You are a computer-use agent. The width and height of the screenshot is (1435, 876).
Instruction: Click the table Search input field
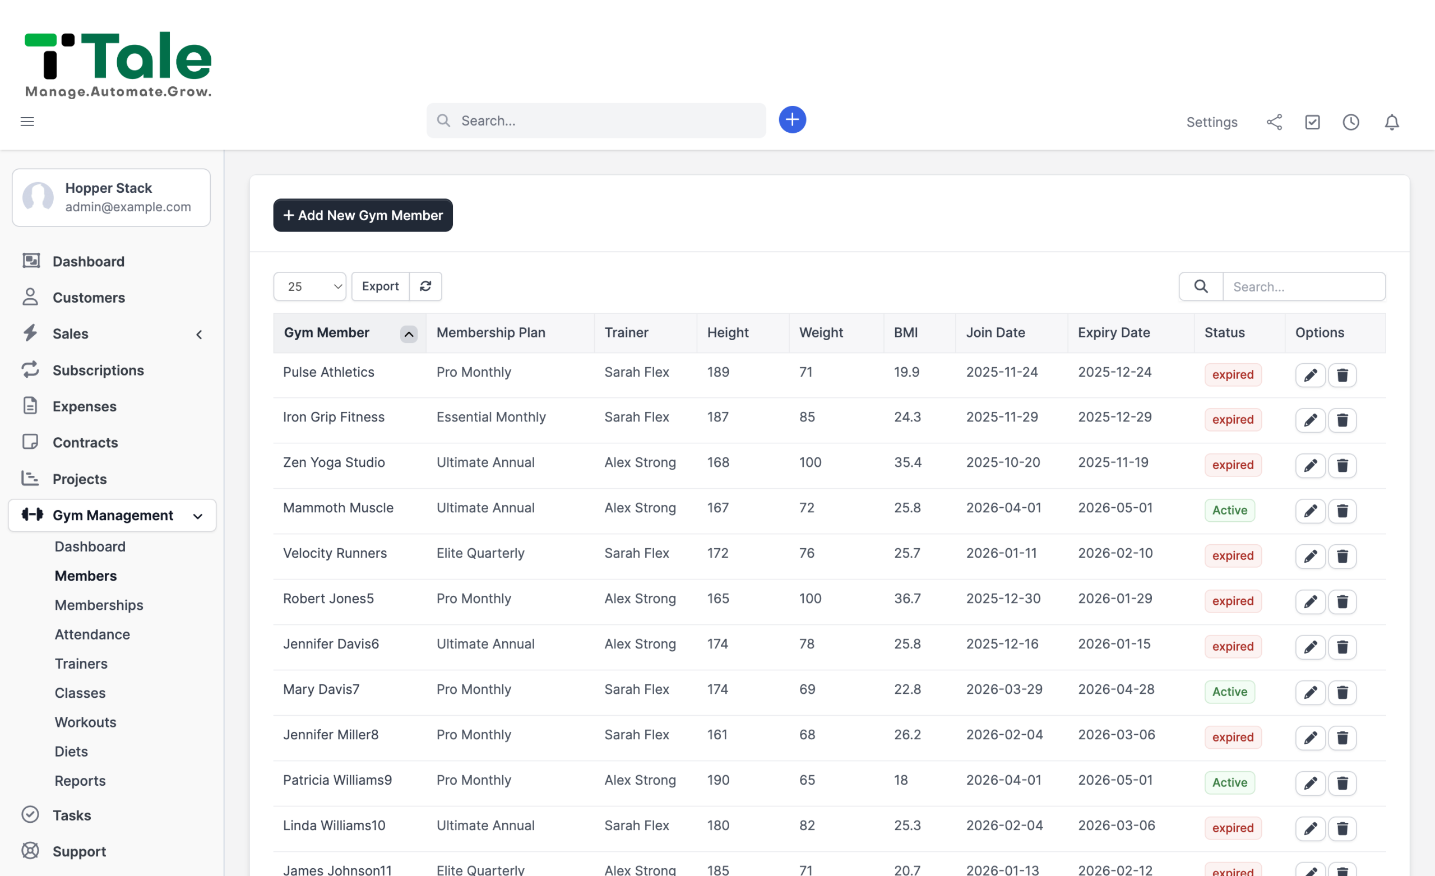click(1304, 286)
